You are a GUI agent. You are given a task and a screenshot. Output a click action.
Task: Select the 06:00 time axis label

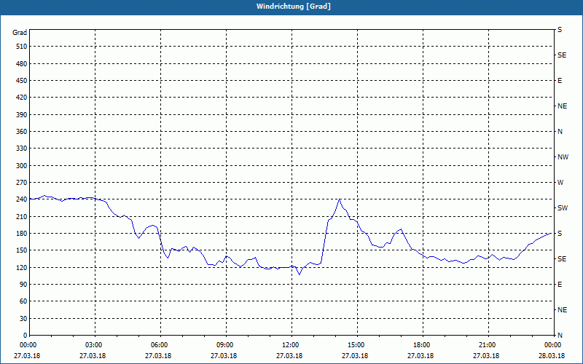[159, 345]
